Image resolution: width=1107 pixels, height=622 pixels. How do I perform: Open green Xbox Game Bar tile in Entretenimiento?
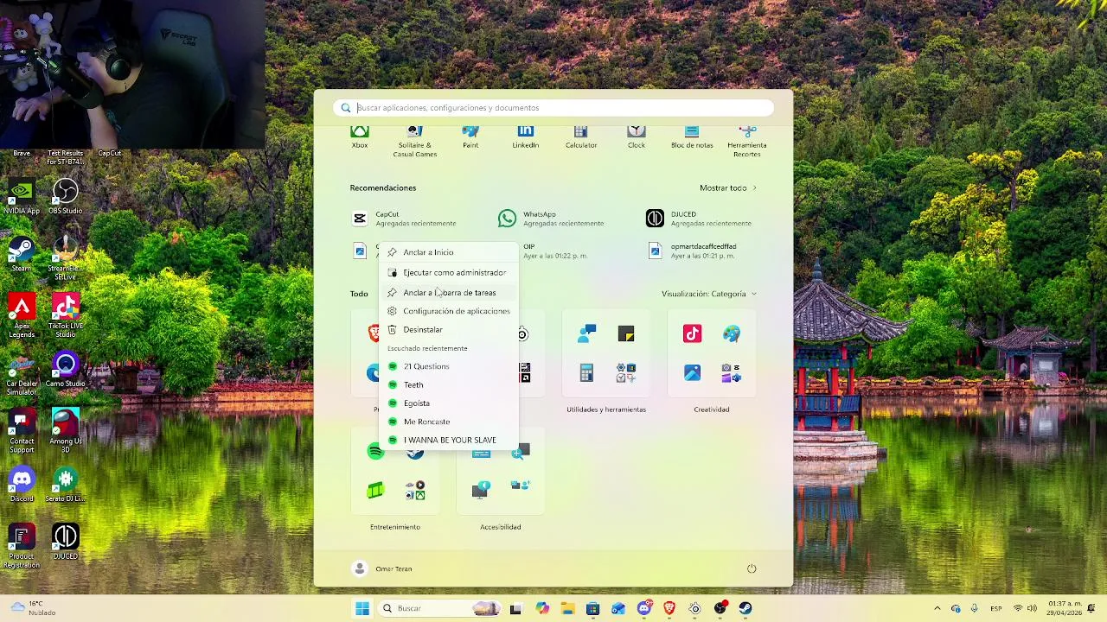pyautogui.click(x=375, y=491)
